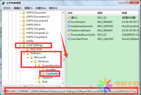Viewport: 141px width, 95px height.
Task: Select the KWPS.Document.12 folder icon
Action: tap(24, 17)
